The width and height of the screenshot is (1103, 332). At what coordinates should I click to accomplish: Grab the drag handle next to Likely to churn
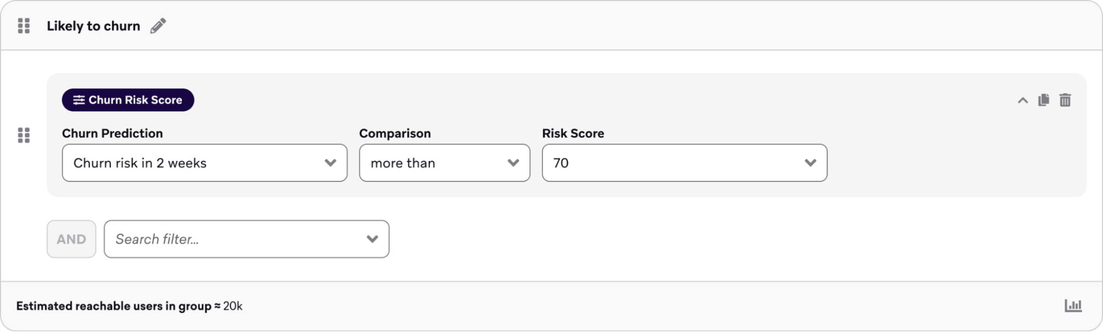24,25
